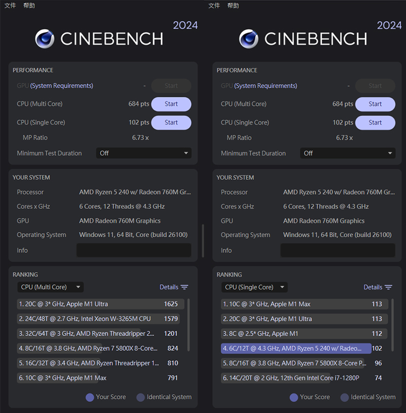
Task: Open System Requirements link in left window
Action: click(x=62, y=86)
